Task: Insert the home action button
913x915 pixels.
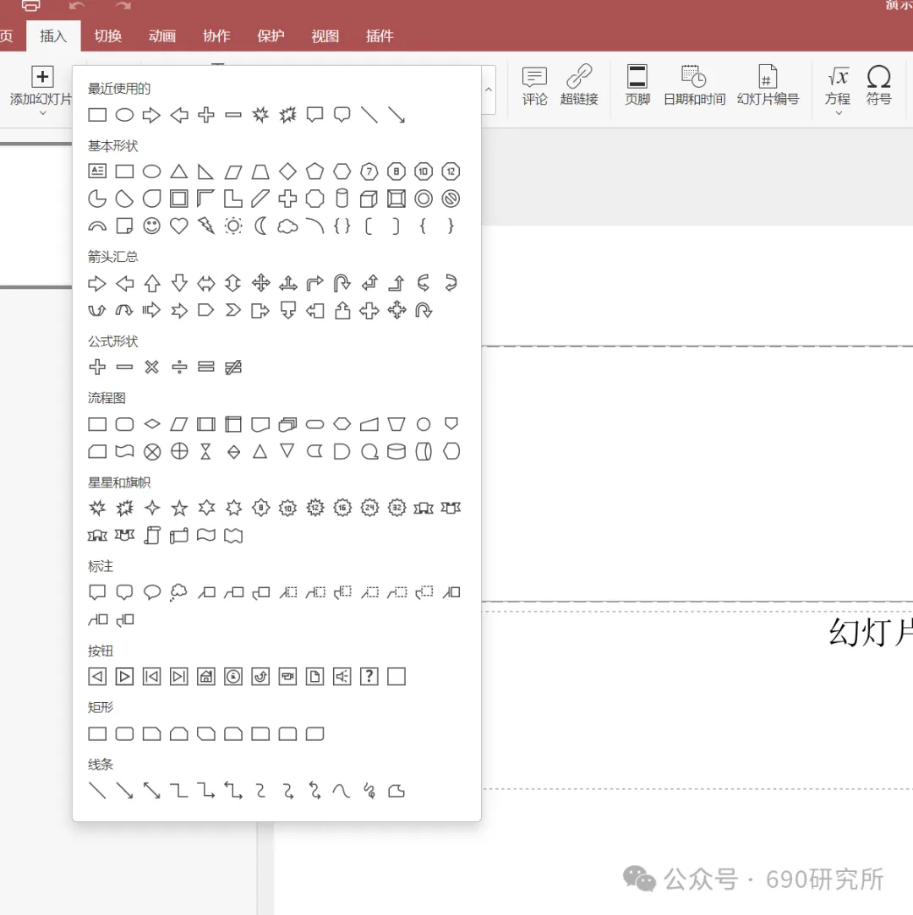Action: [206, 677]
